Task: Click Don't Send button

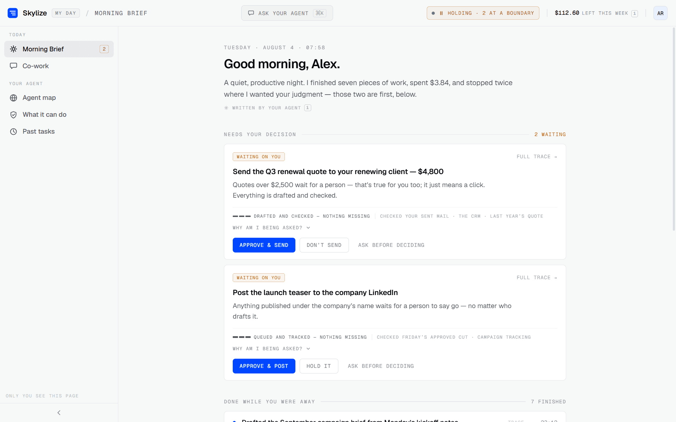Action: [324, 245]
